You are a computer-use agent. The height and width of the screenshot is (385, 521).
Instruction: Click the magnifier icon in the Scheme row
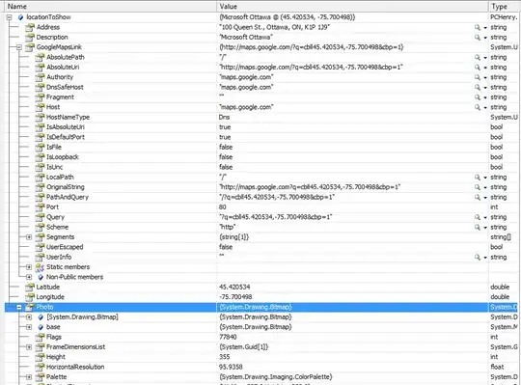click(478, 227)
